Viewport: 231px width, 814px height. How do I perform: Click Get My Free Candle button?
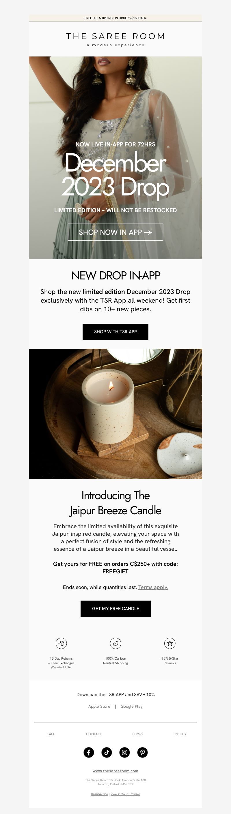pyautogui.click(x=115, y=609)
